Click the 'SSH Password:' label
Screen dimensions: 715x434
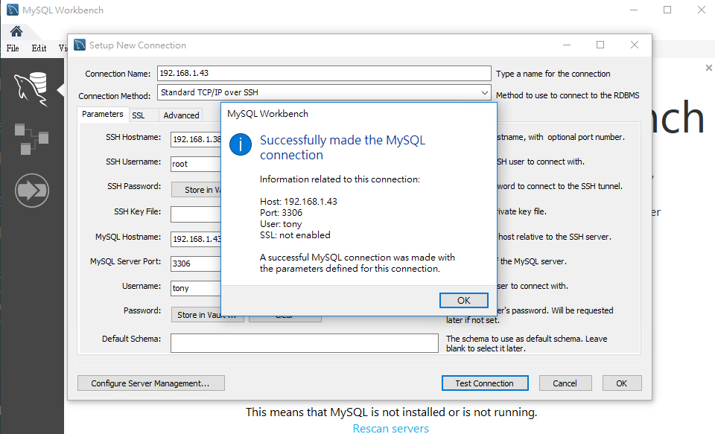click(134, 186)
